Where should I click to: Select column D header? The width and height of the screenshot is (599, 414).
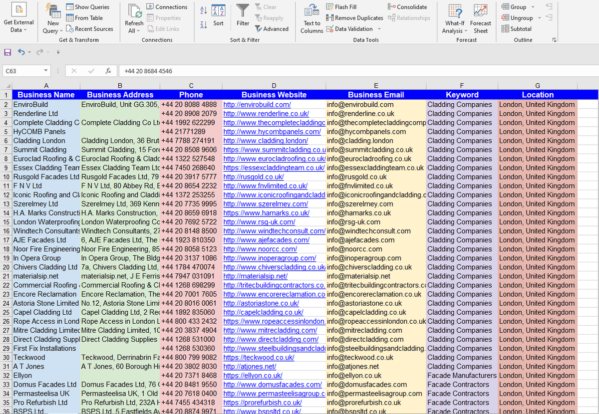pos(274,86)
